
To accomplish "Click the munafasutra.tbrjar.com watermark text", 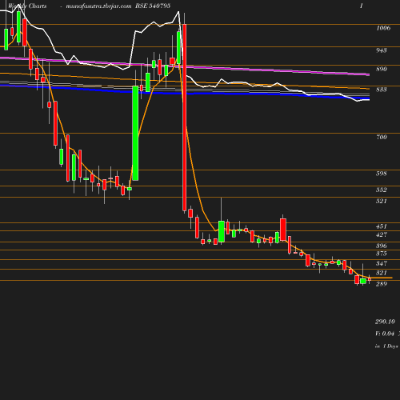I will [x=98, y=6].
